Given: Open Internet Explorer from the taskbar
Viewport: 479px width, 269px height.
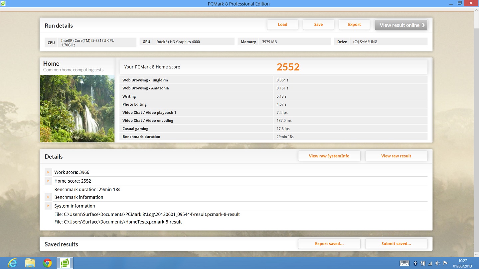Looking at the screenshot, I should pos(12,263).
